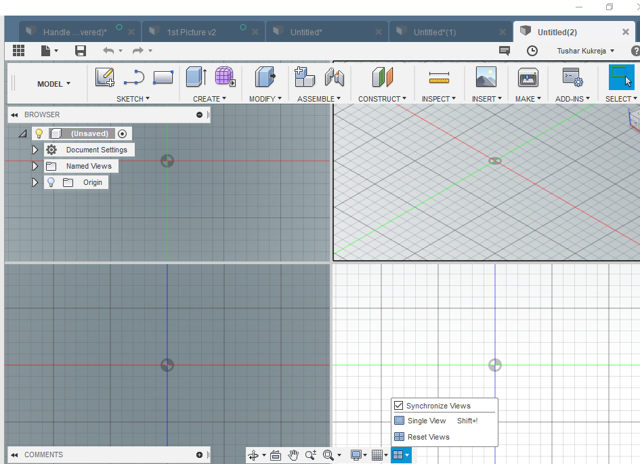Open the MODIFY dropdown menu
Image resolution: width=640 pixels, height=464 pixels.
click(265, 99)
